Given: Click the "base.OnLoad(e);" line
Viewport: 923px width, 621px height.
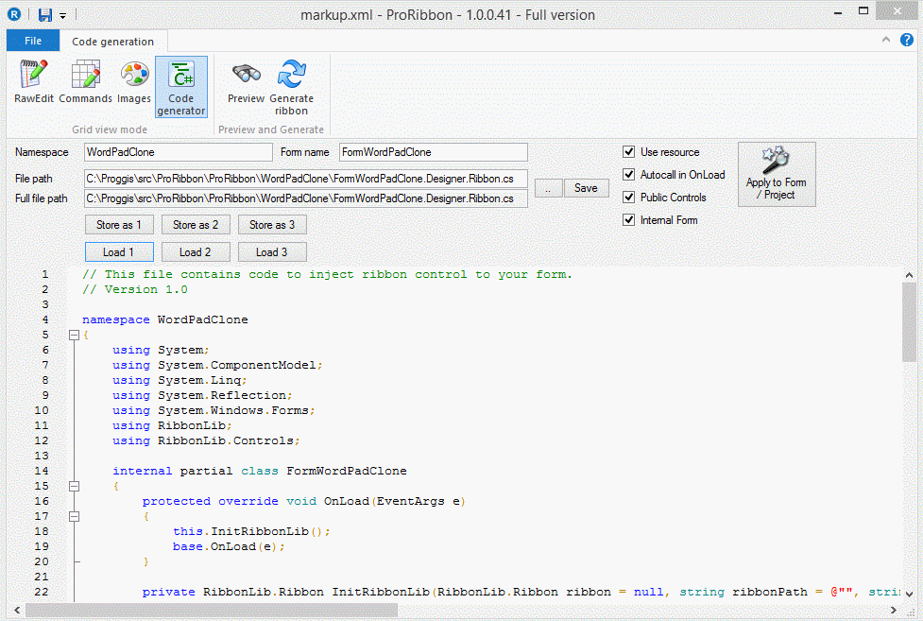Looking at the screenshot, I should tap(229, 546).
